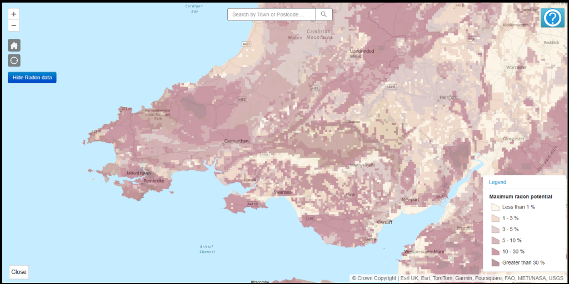Click the '3 - 5 %' legend swatch

click(x=495, y=229)
